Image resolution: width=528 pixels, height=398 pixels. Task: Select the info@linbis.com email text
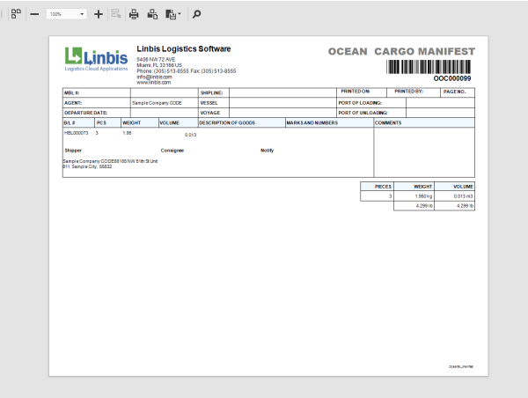(x=154, y=77)
